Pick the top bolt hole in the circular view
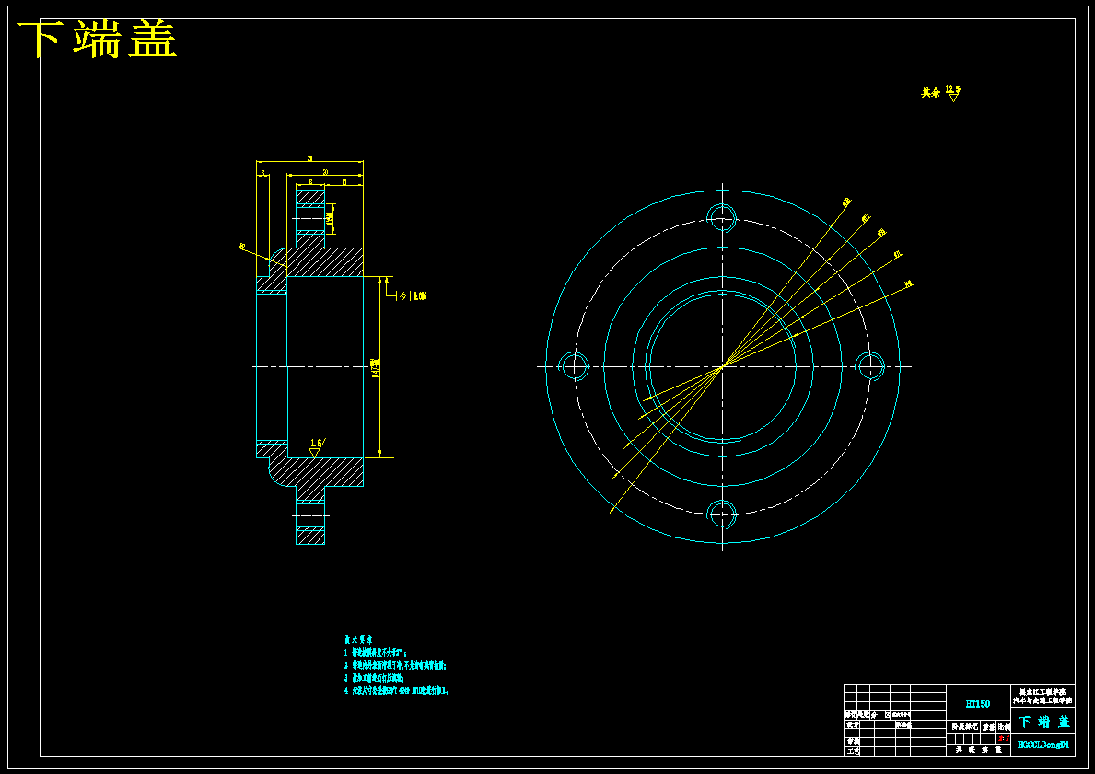The image size is (1095, 774). [722, 217]
